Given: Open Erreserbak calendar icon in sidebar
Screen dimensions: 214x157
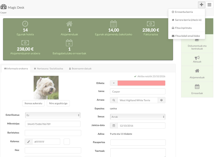Looking at the screenshot, I should (197, 87).
